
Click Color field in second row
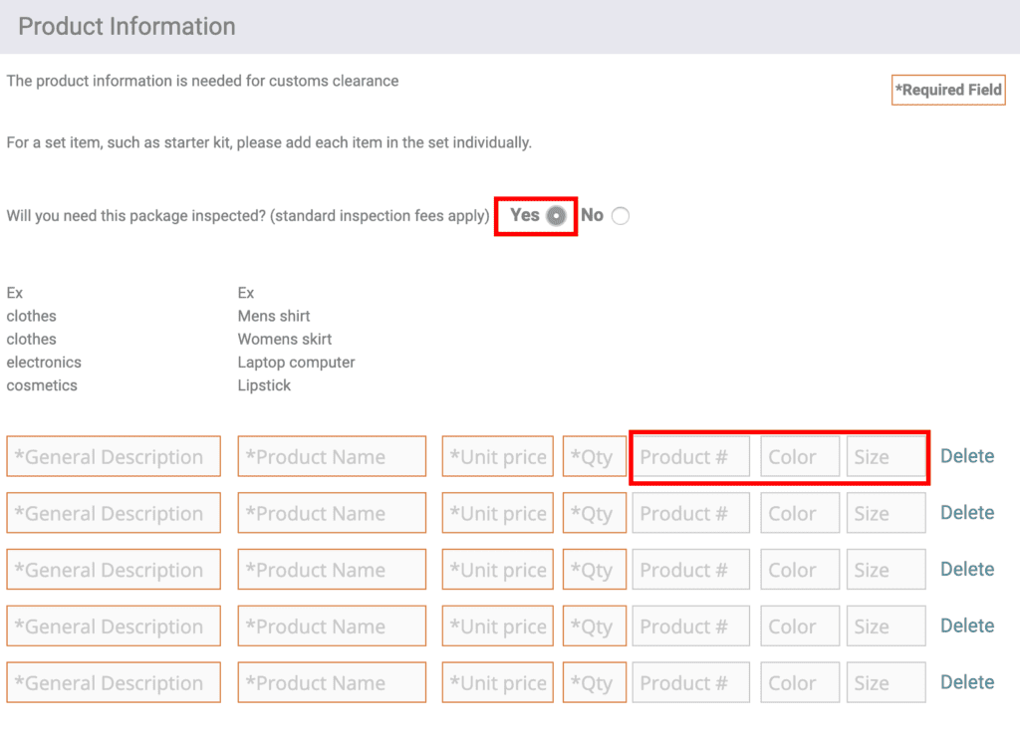click(x=800, y=513)
